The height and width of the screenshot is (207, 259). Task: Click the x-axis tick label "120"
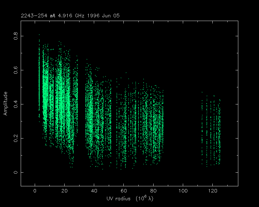[x=212, y=191]
